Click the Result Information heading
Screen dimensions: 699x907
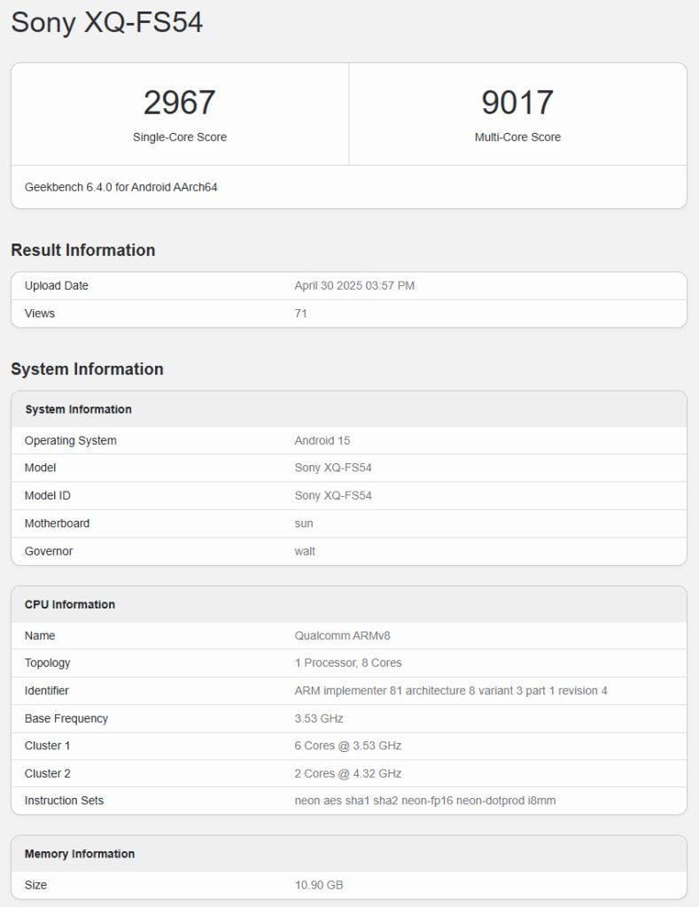pyautogui.click(x=82, y=250)
